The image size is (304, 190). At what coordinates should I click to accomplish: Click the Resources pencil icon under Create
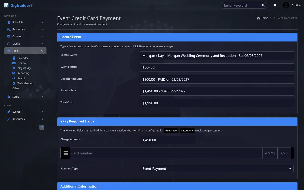point(9,119)
